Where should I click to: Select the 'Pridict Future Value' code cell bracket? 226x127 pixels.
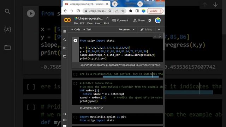[x=75, y=83]
